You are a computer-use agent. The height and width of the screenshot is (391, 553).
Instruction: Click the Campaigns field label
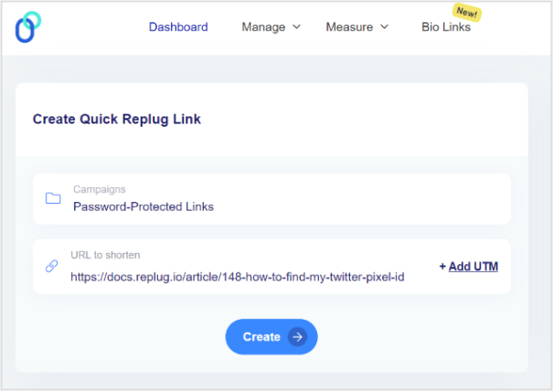99,190
